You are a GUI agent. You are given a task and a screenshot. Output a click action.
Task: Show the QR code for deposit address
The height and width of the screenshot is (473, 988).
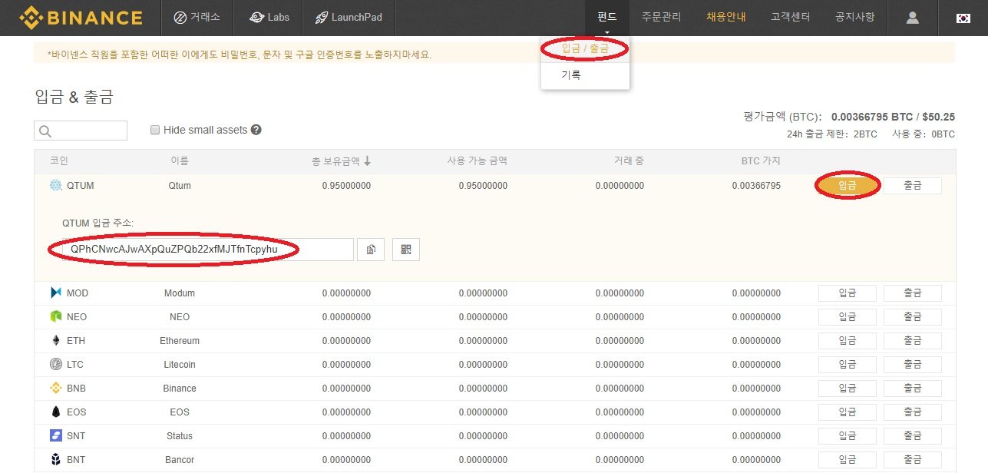(405, 249)
